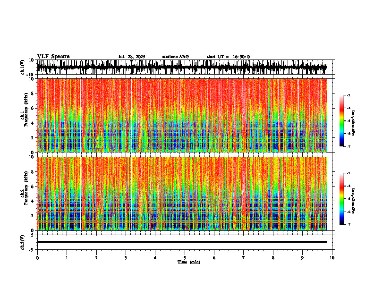Click the time-axis tick label "8"

273,258
